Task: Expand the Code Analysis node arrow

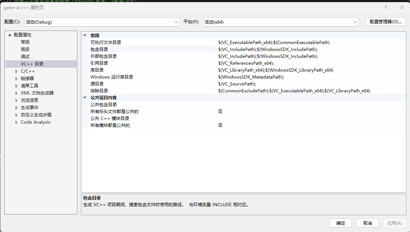Action: tap(16, 122)
